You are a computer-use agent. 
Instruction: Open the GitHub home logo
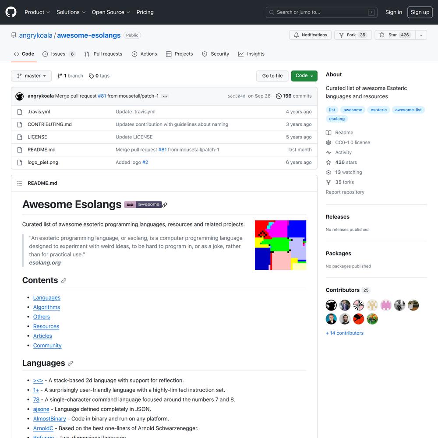tap(11, 12)
